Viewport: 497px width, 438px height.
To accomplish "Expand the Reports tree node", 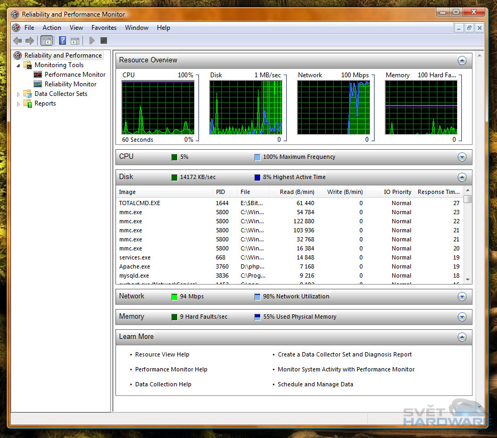I will pos(19,104).
